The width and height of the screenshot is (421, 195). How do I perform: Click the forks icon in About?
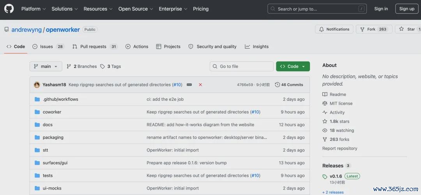click(x=325, y=139)
